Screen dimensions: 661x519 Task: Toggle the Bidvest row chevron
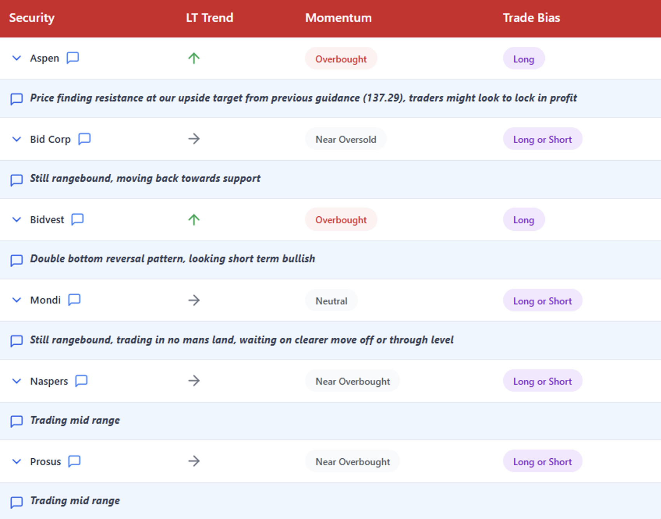pos(16,220)
